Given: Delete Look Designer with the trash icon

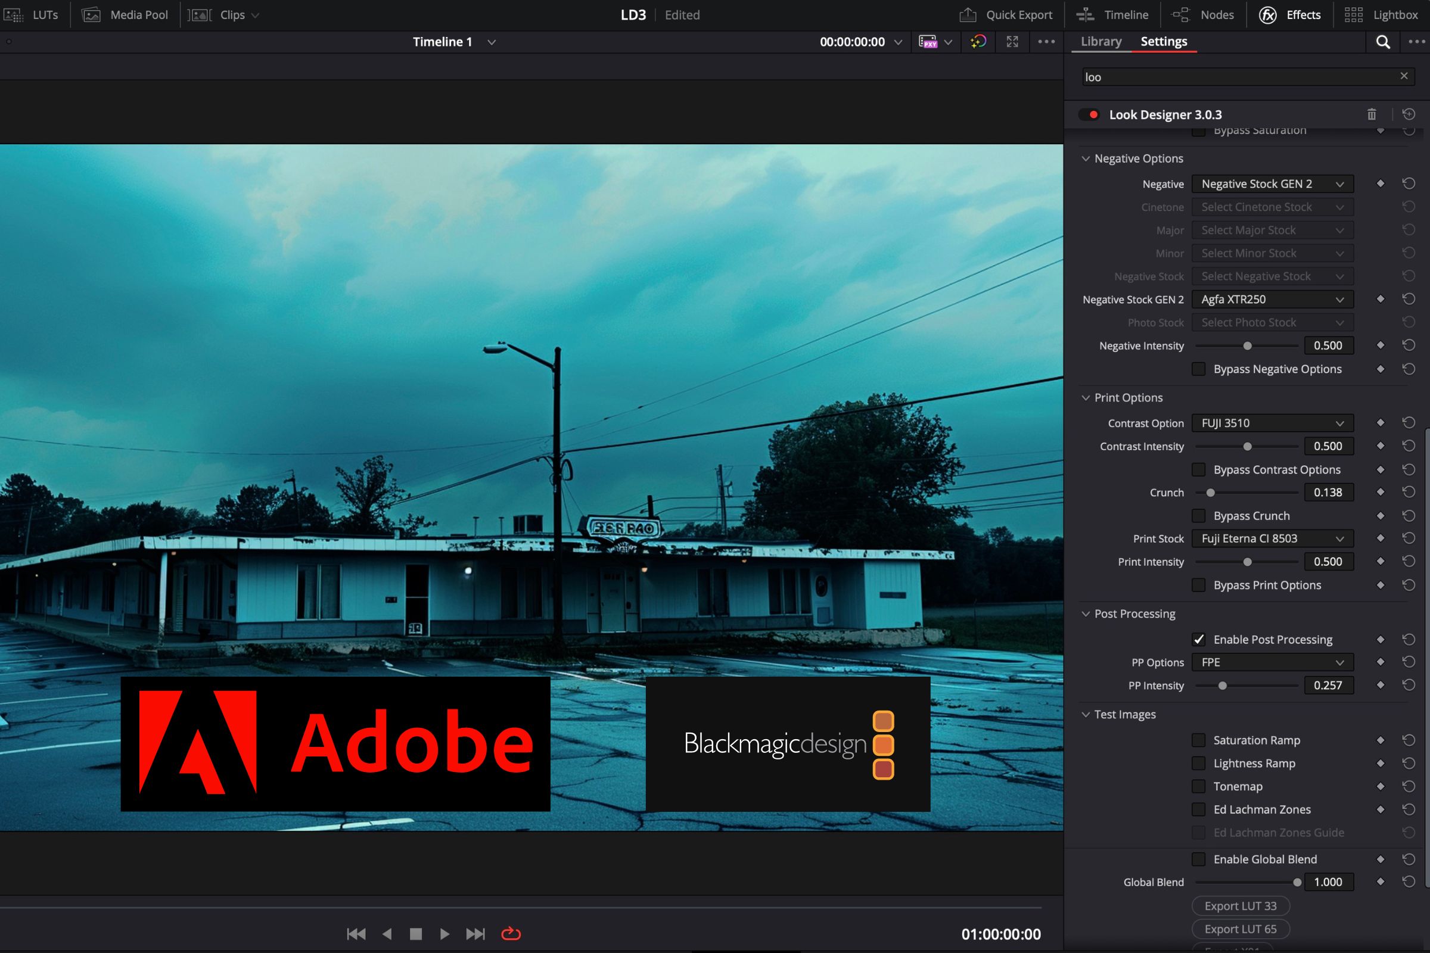Looking at the screenshot, I should 1371,114.
